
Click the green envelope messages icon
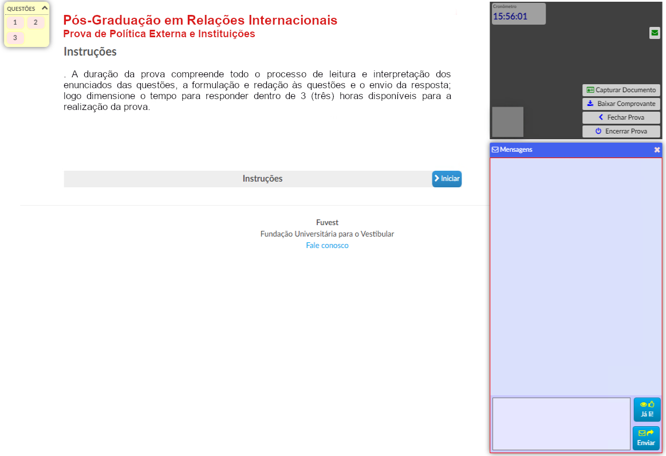coord(655,33)
